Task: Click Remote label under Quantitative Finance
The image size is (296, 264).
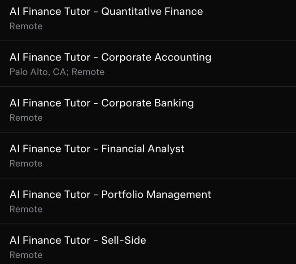Action: tap(26, 26)
